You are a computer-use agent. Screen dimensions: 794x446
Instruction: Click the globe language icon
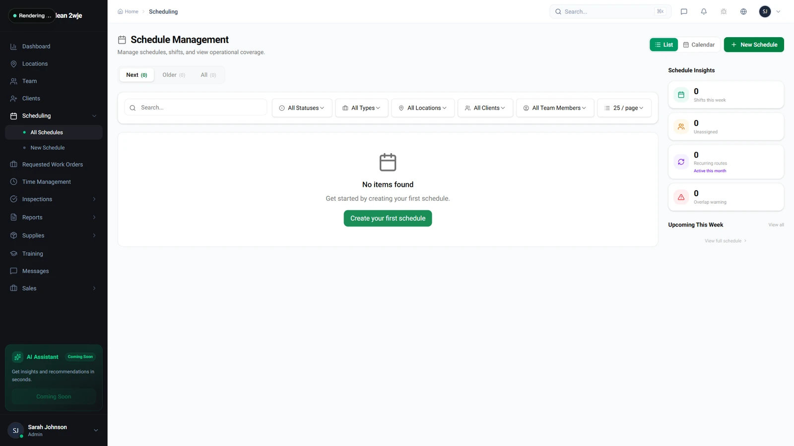[743, 11]
